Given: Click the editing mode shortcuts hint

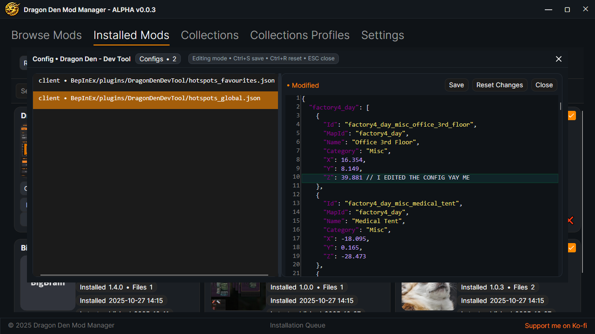Looking at the screenshot, I should click(x=264, y=58).
